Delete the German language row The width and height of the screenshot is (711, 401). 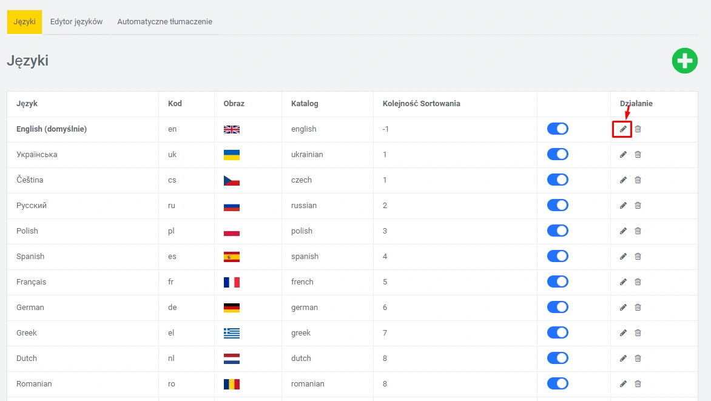pos(638,308)
